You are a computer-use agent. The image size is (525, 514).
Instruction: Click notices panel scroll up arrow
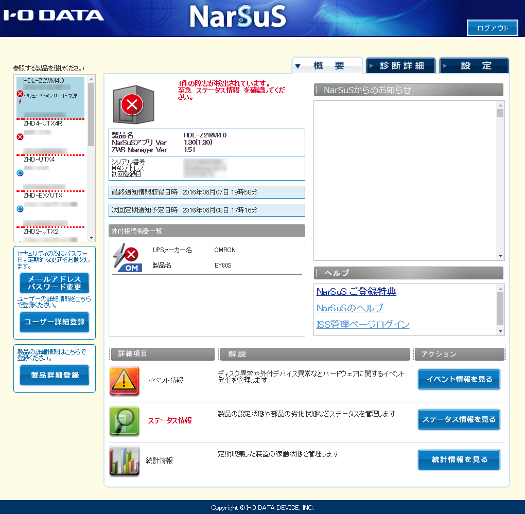click(501, 105)
